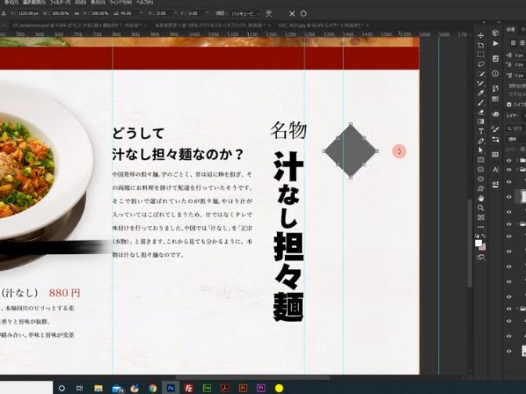Open the 表示(V) menu

tap(98, 2)
